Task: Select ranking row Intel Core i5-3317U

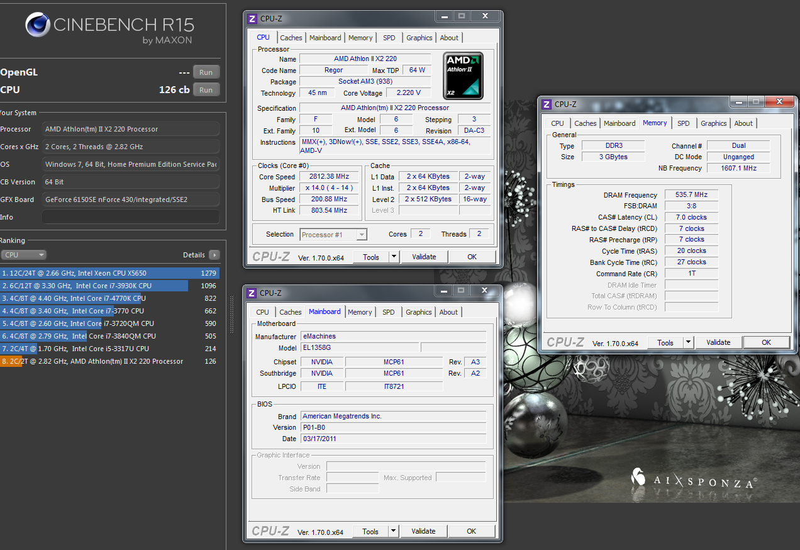Action: pyautogui.click(x=109, y=349)
